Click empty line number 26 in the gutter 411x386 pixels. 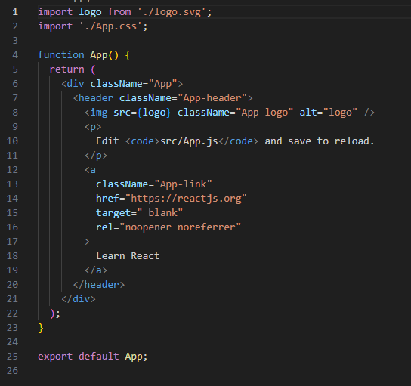point(12,371)
